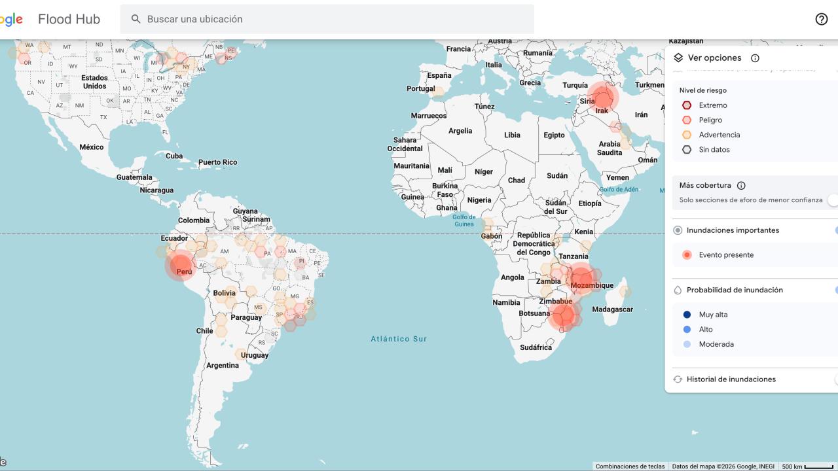
Task: Click the 500 km map scale control
Action: (808, 466)
